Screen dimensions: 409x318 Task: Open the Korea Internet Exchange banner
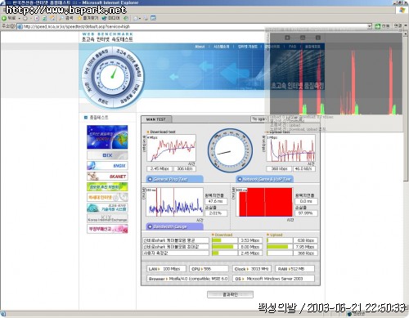107,218
